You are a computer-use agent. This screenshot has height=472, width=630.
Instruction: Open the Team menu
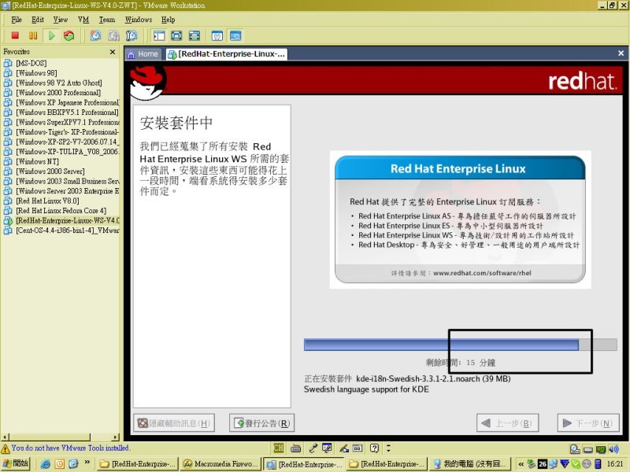click(107, 20)
